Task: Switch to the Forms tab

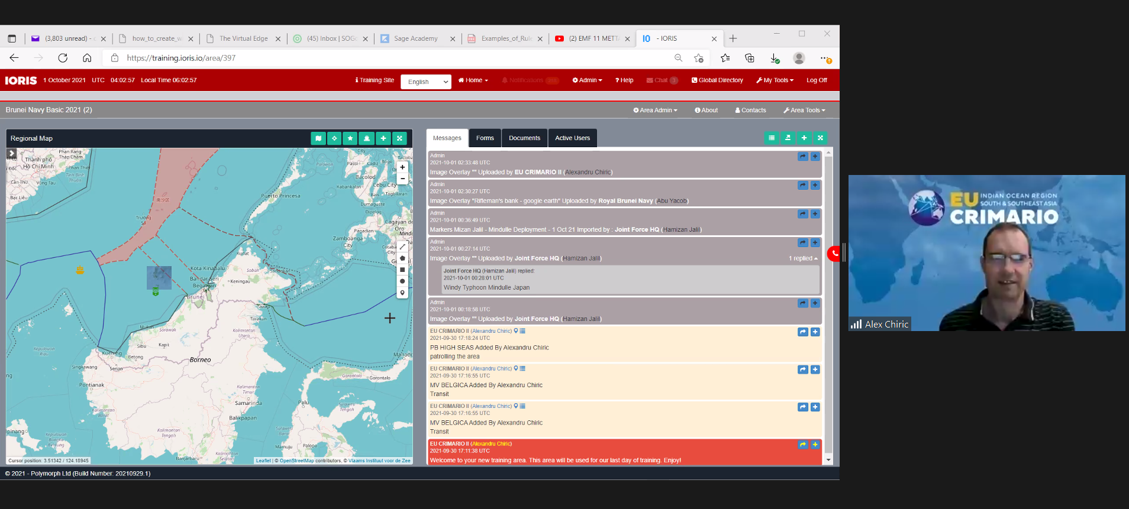Action: click(485, 138)
